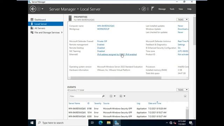Open the Help menu
224x126 pixels.
[x=189, y=9]
